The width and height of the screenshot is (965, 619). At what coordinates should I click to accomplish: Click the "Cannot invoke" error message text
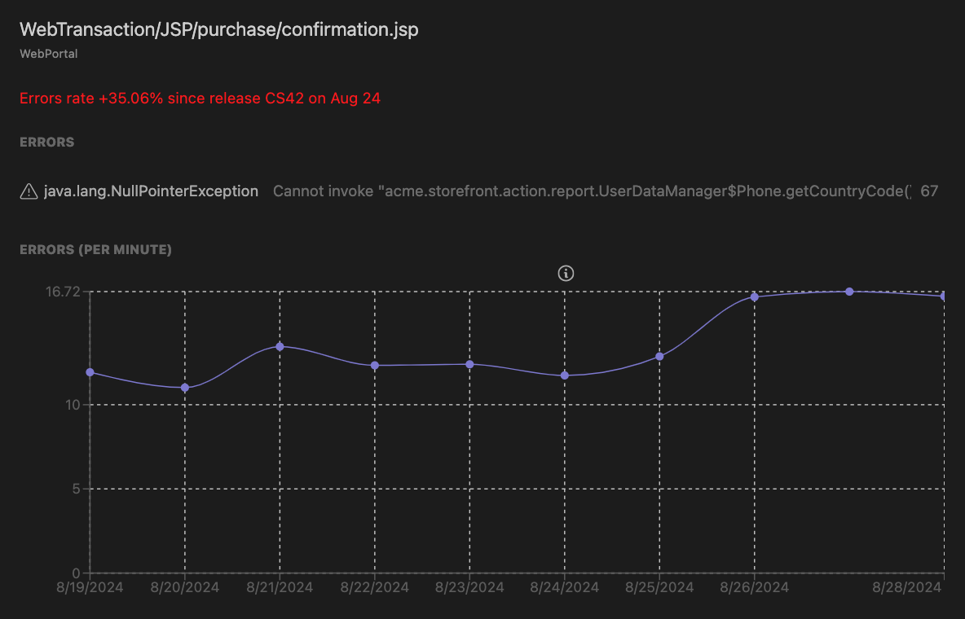coord(591,191)
